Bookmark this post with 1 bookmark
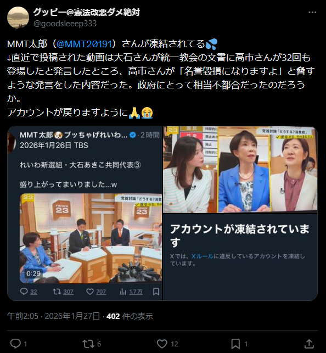 [x=235, y=344]
